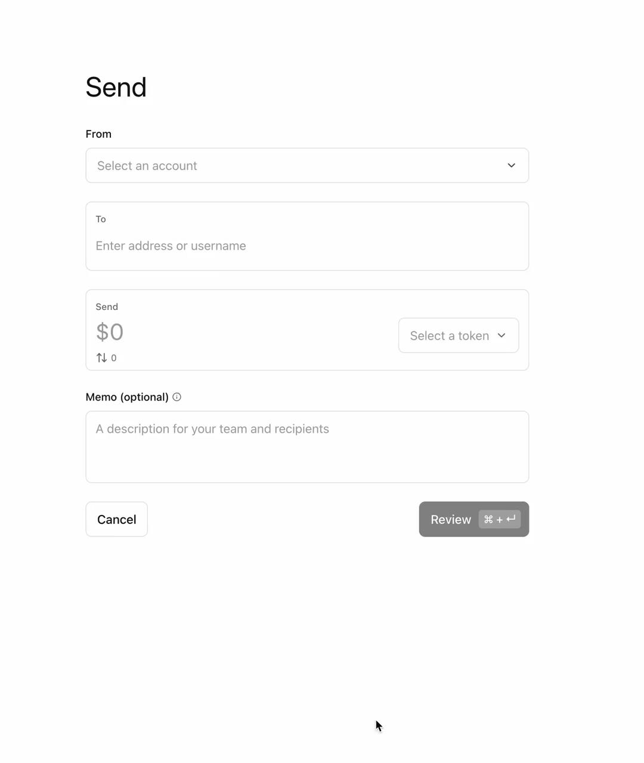The width and height of the screenshot is (644, 763).
Task: Click the chevron in the From field
Action: [511, 166]
